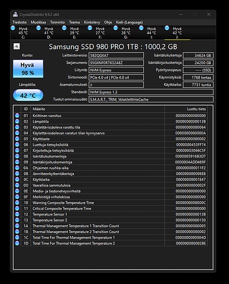229x284 pixels.
Task: Select the G: drive status icon
Action: [116, 28]
